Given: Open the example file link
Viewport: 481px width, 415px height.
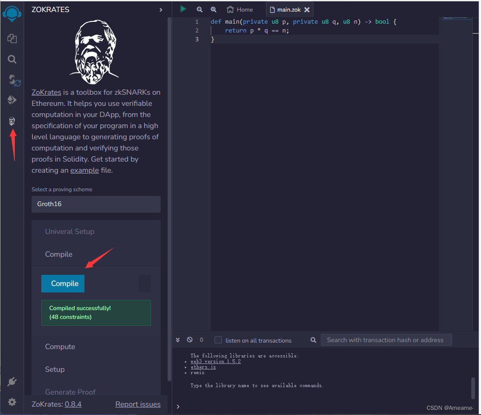Looking at the screenshot, I should [84, 170].
